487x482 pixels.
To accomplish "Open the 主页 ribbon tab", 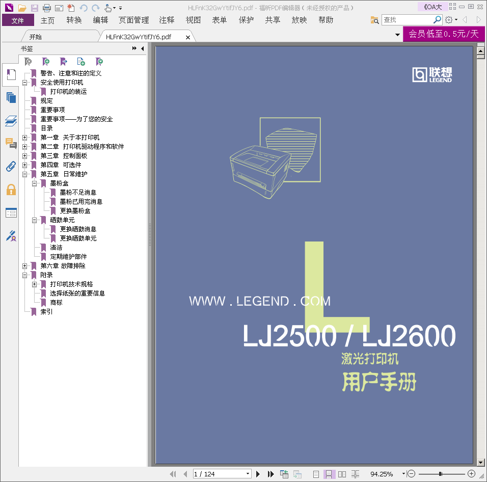I will pos(47,20).
